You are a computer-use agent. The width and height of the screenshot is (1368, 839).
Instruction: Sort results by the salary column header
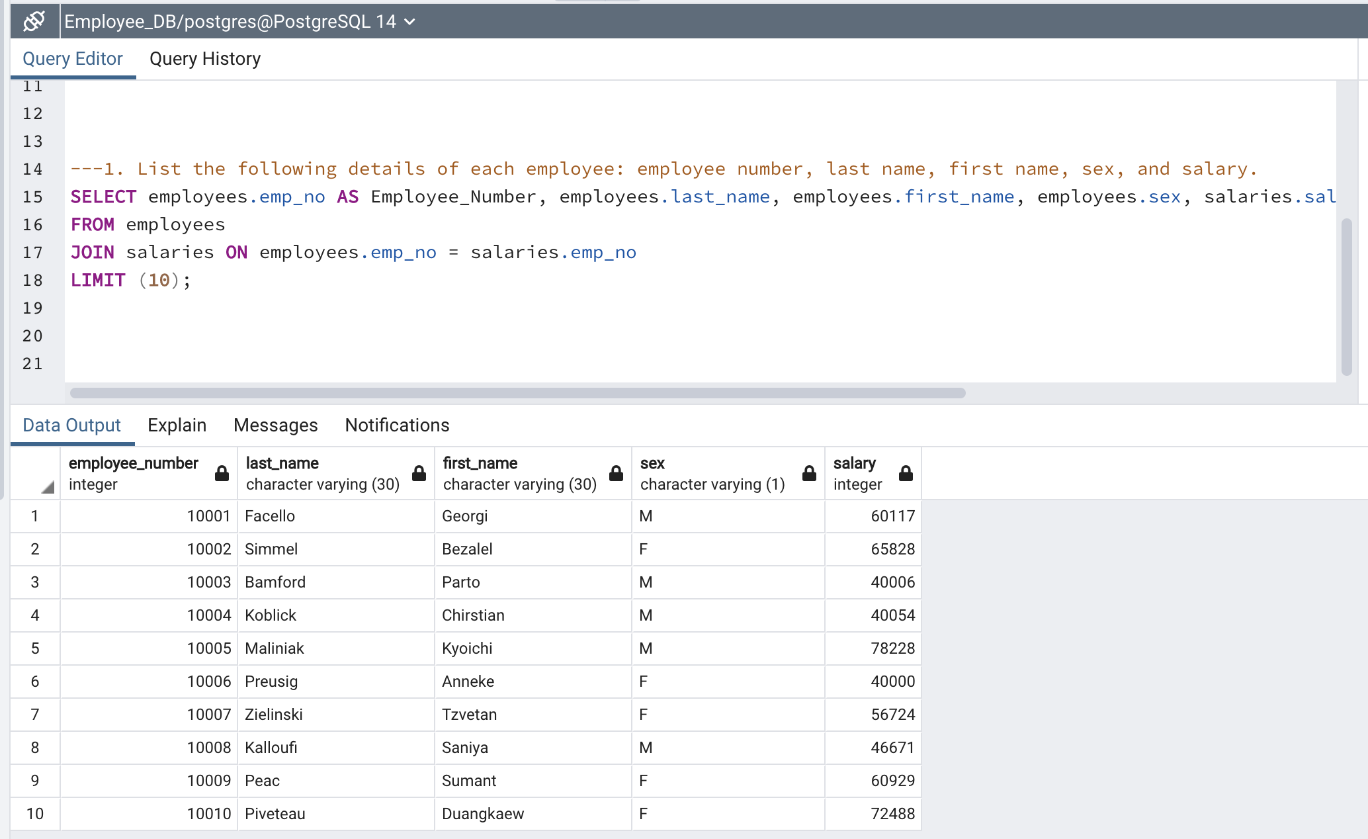tap(854, 463)
